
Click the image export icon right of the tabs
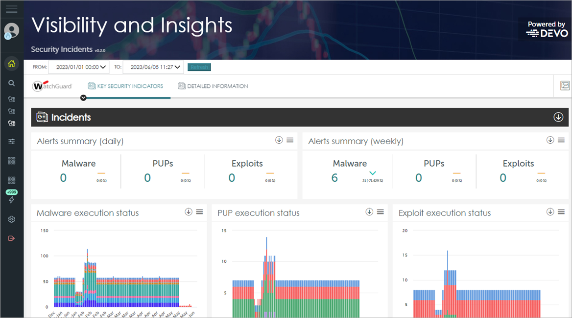pos(565,85)
